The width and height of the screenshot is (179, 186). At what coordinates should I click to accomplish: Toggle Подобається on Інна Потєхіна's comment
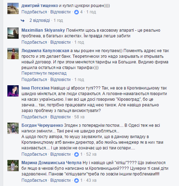point(34,117)
